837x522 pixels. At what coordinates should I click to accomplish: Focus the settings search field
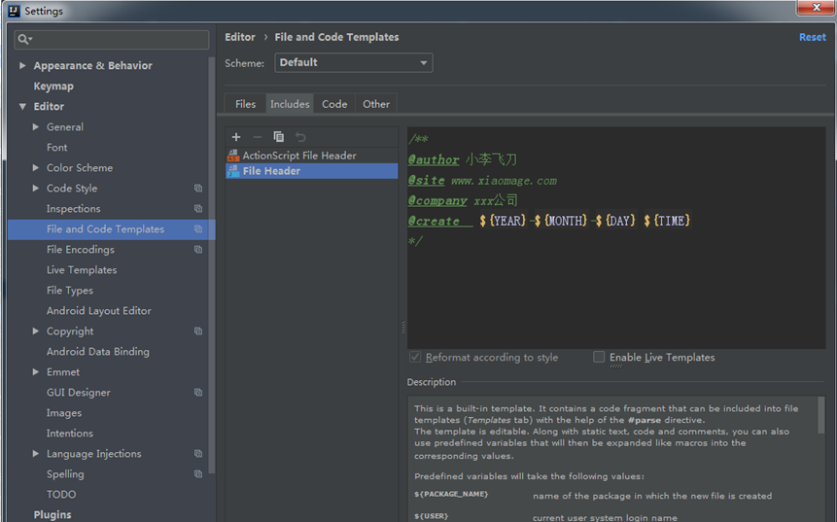coord(112,40)
